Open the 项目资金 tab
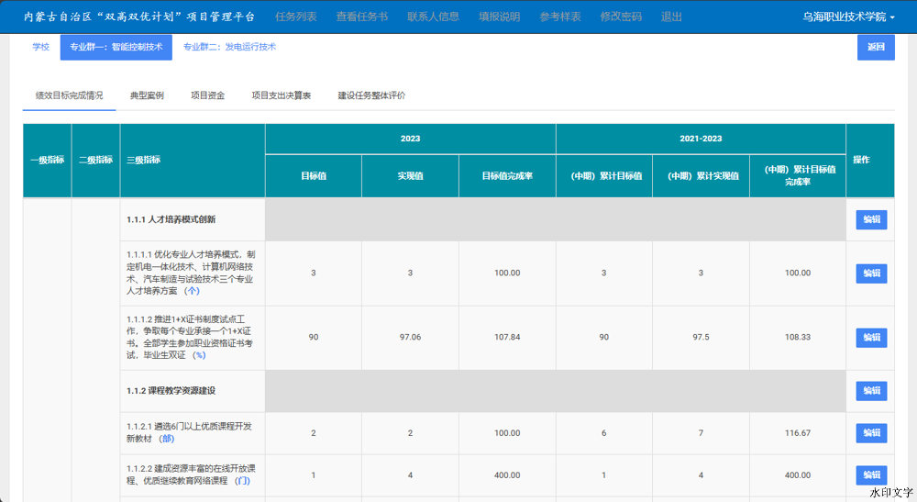Image resolution: width=917 pixels, height=502 pixels. click(207, 95)
